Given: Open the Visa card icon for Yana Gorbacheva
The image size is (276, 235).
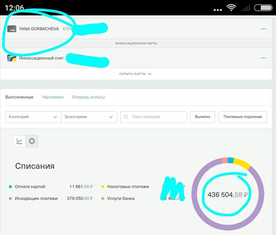Looking at the screenshot, I should pos(12,29).
